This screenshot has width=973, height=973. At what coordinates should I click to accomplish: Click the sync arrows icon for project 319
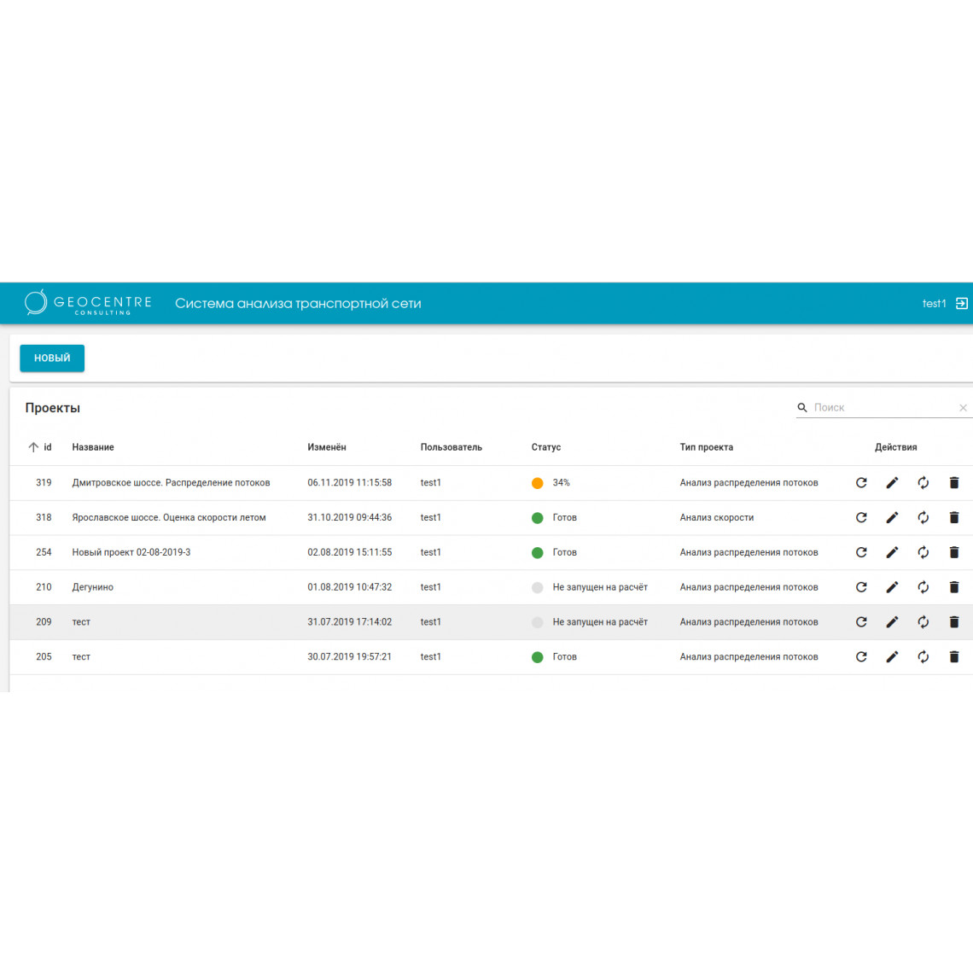[923, 483]
